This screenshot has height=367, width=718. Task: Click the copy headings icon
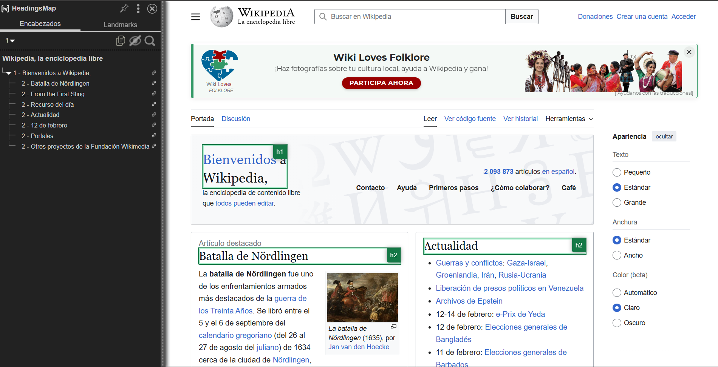(120, 41)
